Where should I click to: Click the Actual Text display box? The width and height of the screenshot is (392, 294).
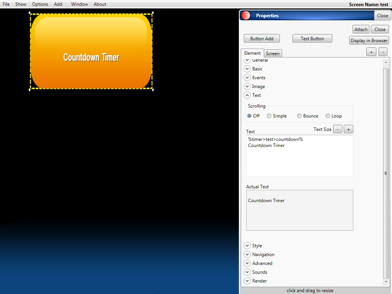[x=300, y=210]
